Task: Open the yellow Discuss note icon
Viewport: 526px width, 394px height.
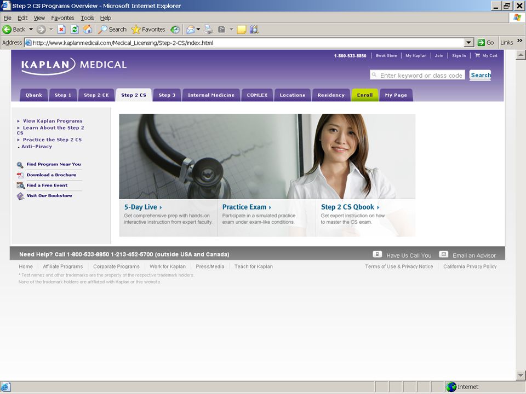Action: click(242, 30)
